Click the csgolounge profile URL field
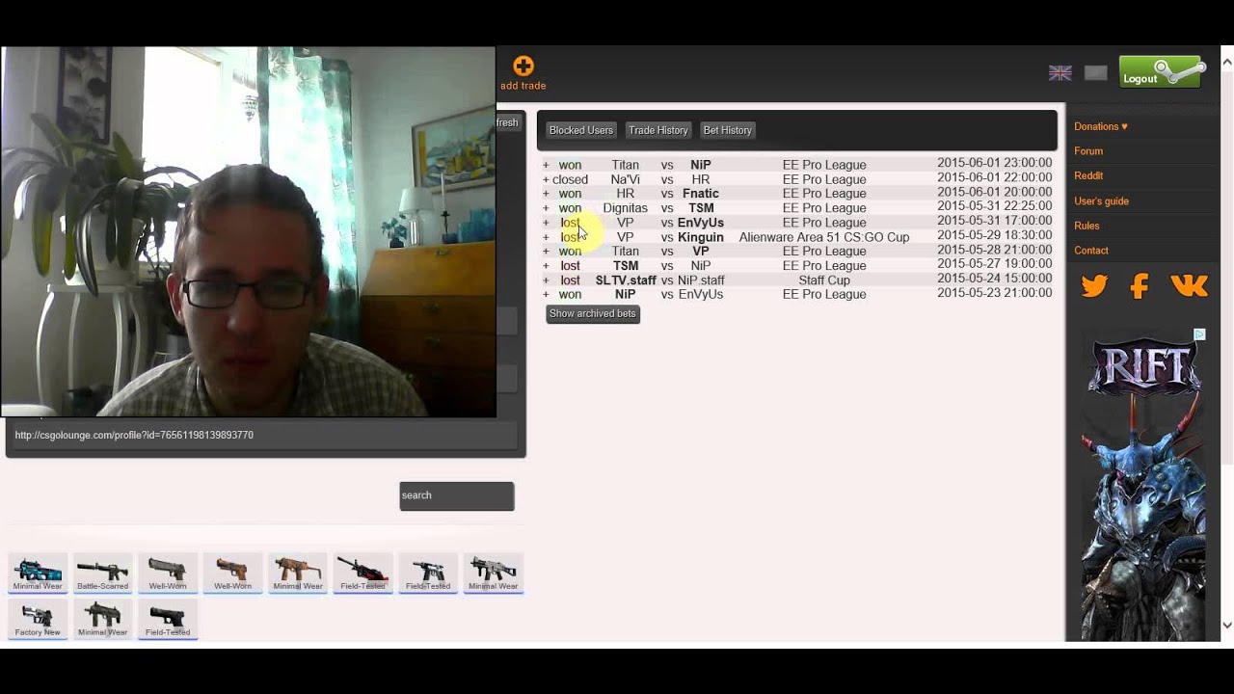Screen dimensions: 1234x694 tap(265, 436)
